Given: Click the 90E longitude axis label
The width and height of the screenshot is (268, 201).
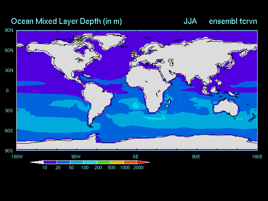Looking at the screenshot, I should point(196,156).
